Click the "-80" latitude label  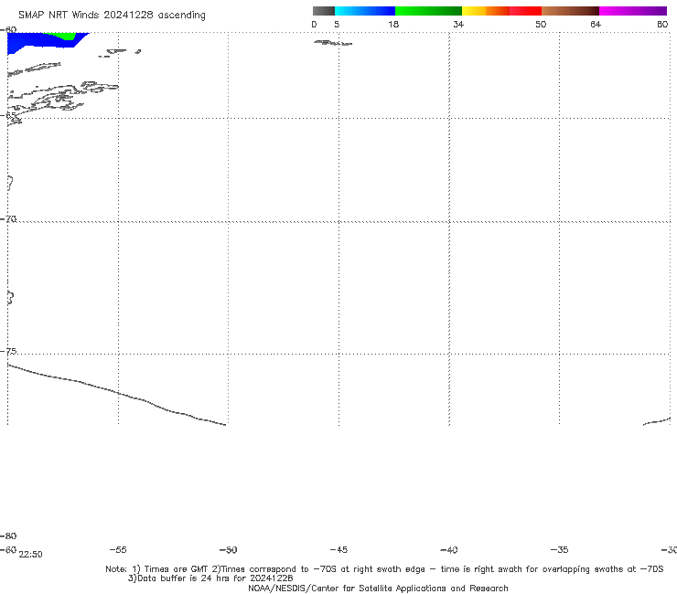[8, 536]
